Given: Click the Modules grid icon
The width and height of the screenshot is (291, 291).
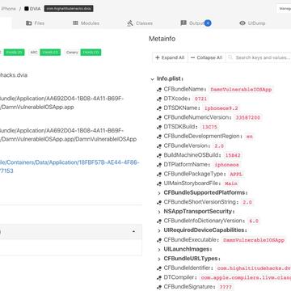Looking at the screenshot, I should 75,23.
